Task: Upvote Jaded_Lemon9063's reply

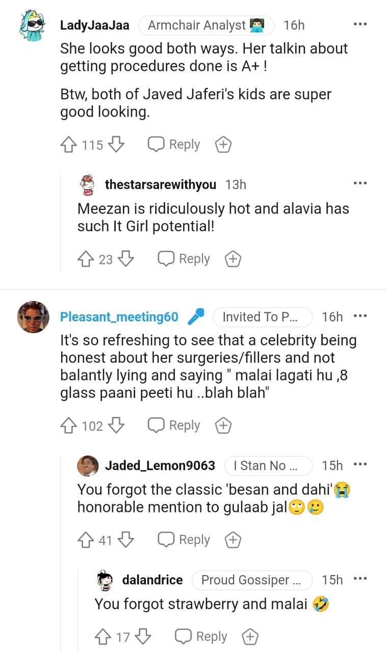Action: [85, 540]
